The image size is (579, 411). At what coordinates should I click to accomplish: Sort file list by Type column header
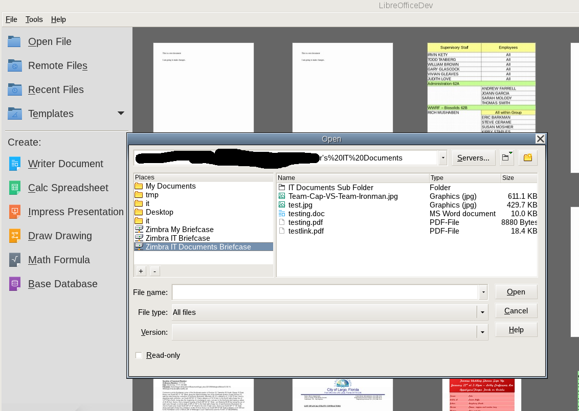[x=465, y=178]
